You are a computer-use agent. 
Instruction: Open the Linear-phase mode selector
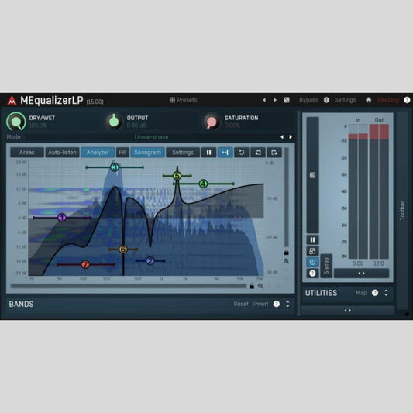pos(151,137)
